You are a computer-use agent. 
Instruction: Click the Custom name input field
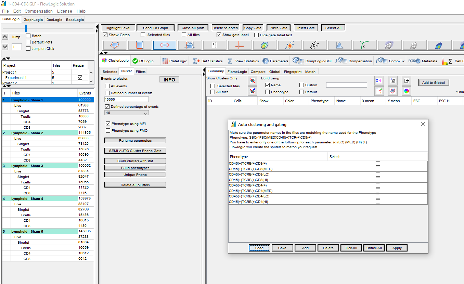(x=346, y=85)
